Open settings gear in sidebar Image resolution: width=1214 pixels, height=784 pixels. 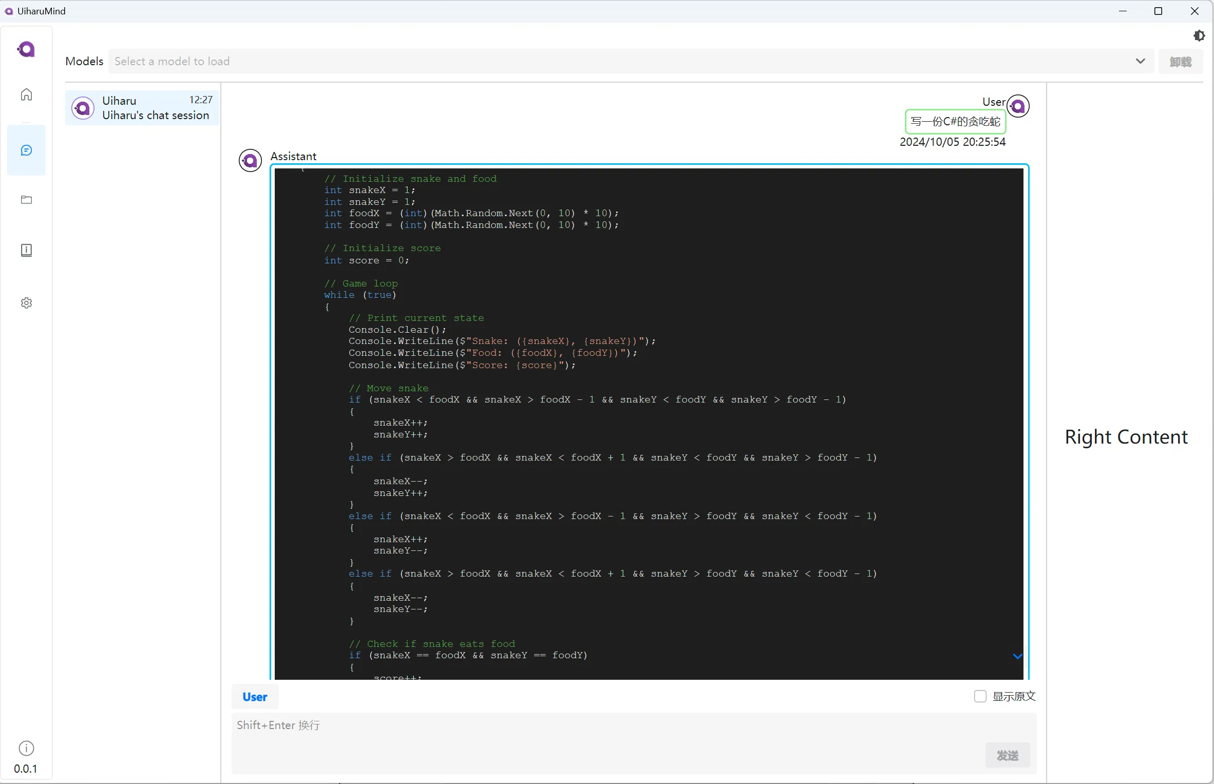tap(26, 303)
